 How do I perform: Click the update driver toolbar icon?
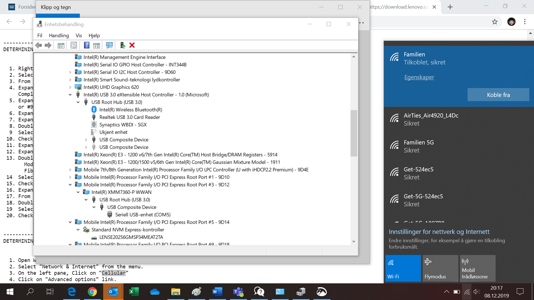pos(123,45)
